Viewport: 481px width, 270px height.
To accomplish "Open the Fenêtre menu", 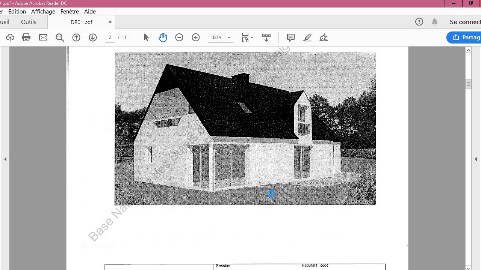I will coord(70,12).
